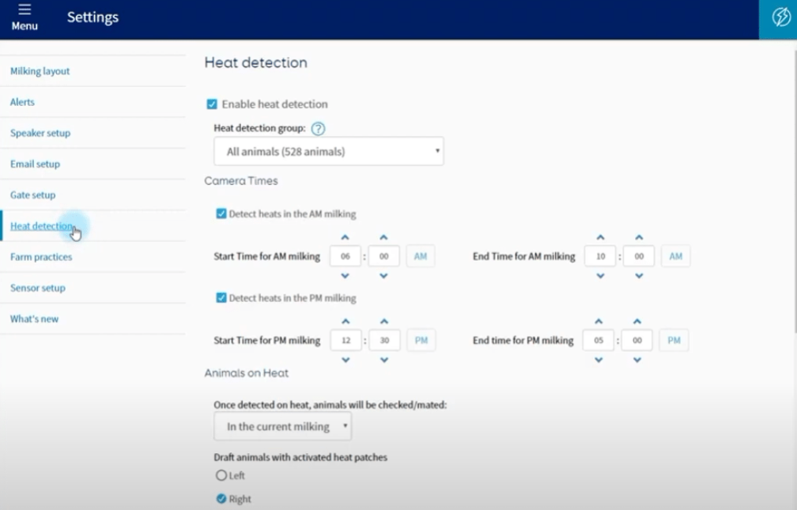Decrease minutes of AM milking start time
The width and height of the screenshot is (797, 510).
click(x=383, y=276)
